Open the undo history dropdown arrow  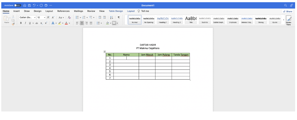tap(38, 5)
